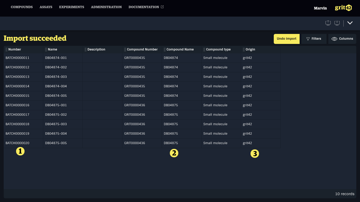Screen dimensions: 360x202
Task: Click batch name DB04874-004
Action: point(56,86)
